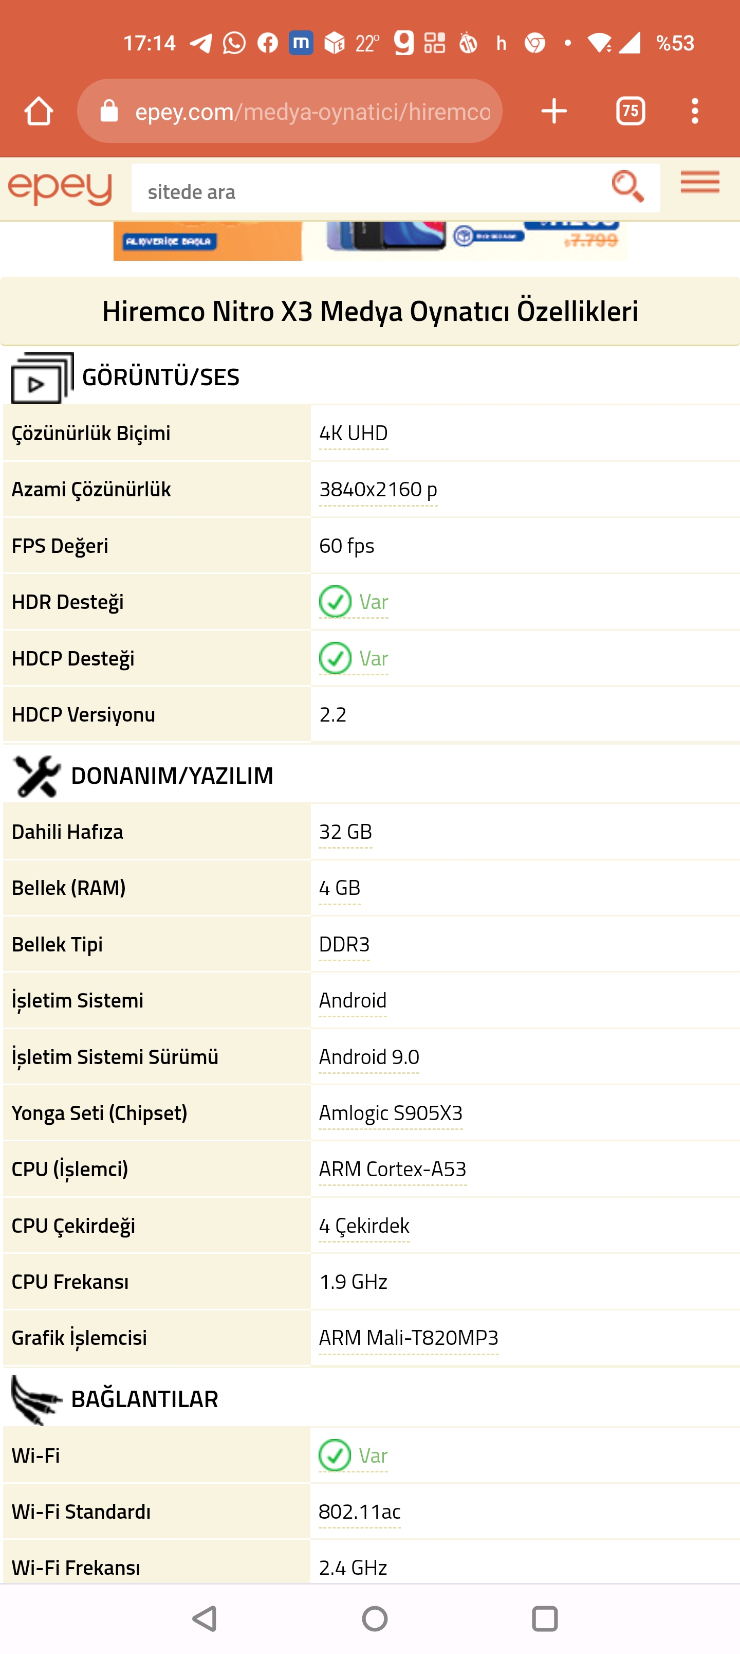Tap the HDR Desteği 'Var' checkmark
This screenshot has width=740, height=1654.
pyautogui.click(x=335, y=602)
